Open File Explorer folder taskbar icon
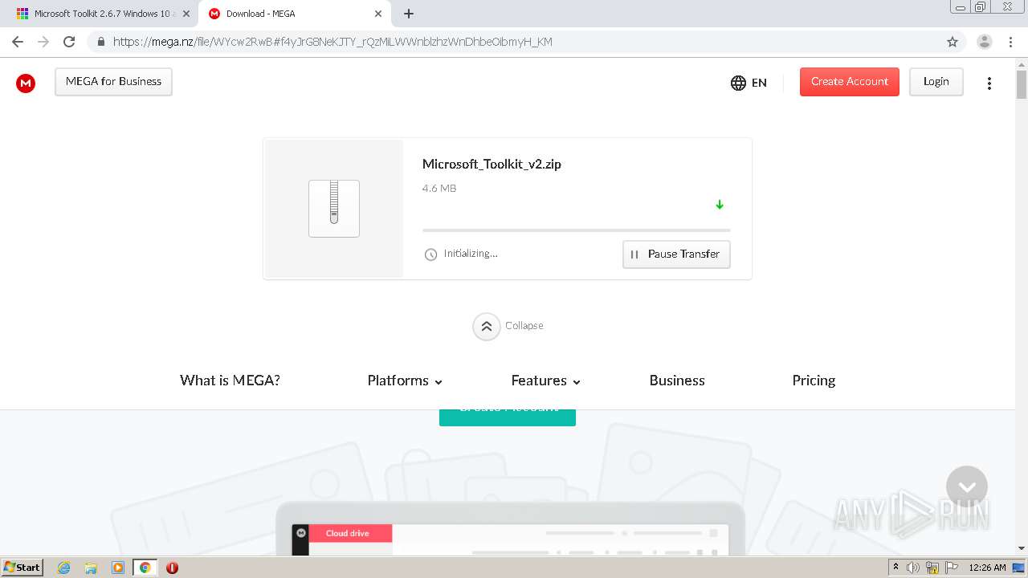Screen dimensions: 1028x578 click(x=91, y=568)
